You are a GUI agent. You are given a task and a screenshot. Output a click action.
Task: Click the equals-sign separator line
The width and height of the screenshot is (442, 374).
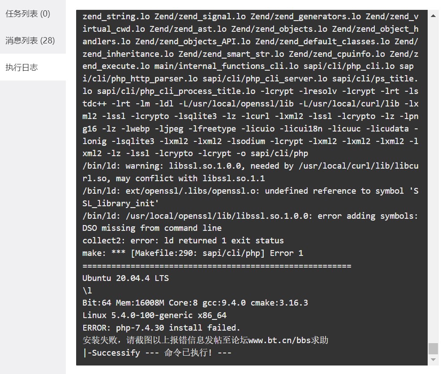(217, 266)
